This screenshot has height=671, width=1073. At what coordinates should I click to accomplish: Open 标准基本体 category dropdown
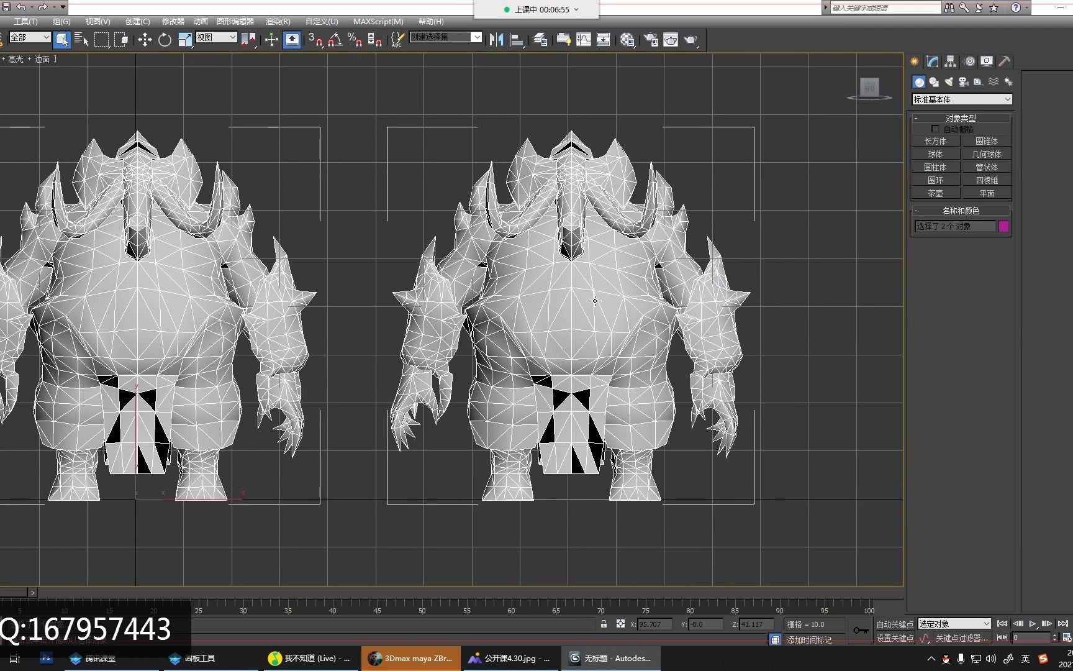tap(962, 99)
